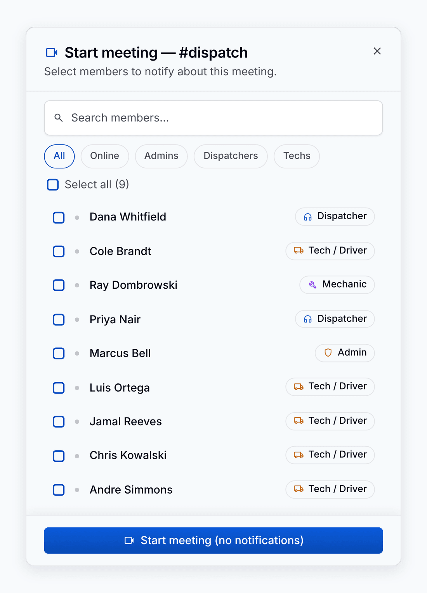The image size is (427, 593).
Task: Check the Select all (9) checkbox
Action: [53, 185]
